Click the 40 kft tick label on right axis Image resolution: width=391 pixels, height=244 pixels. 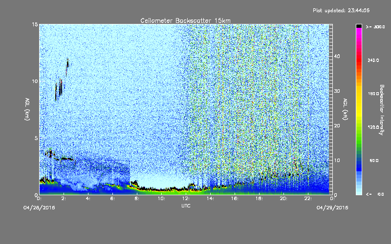pos(337,56)
